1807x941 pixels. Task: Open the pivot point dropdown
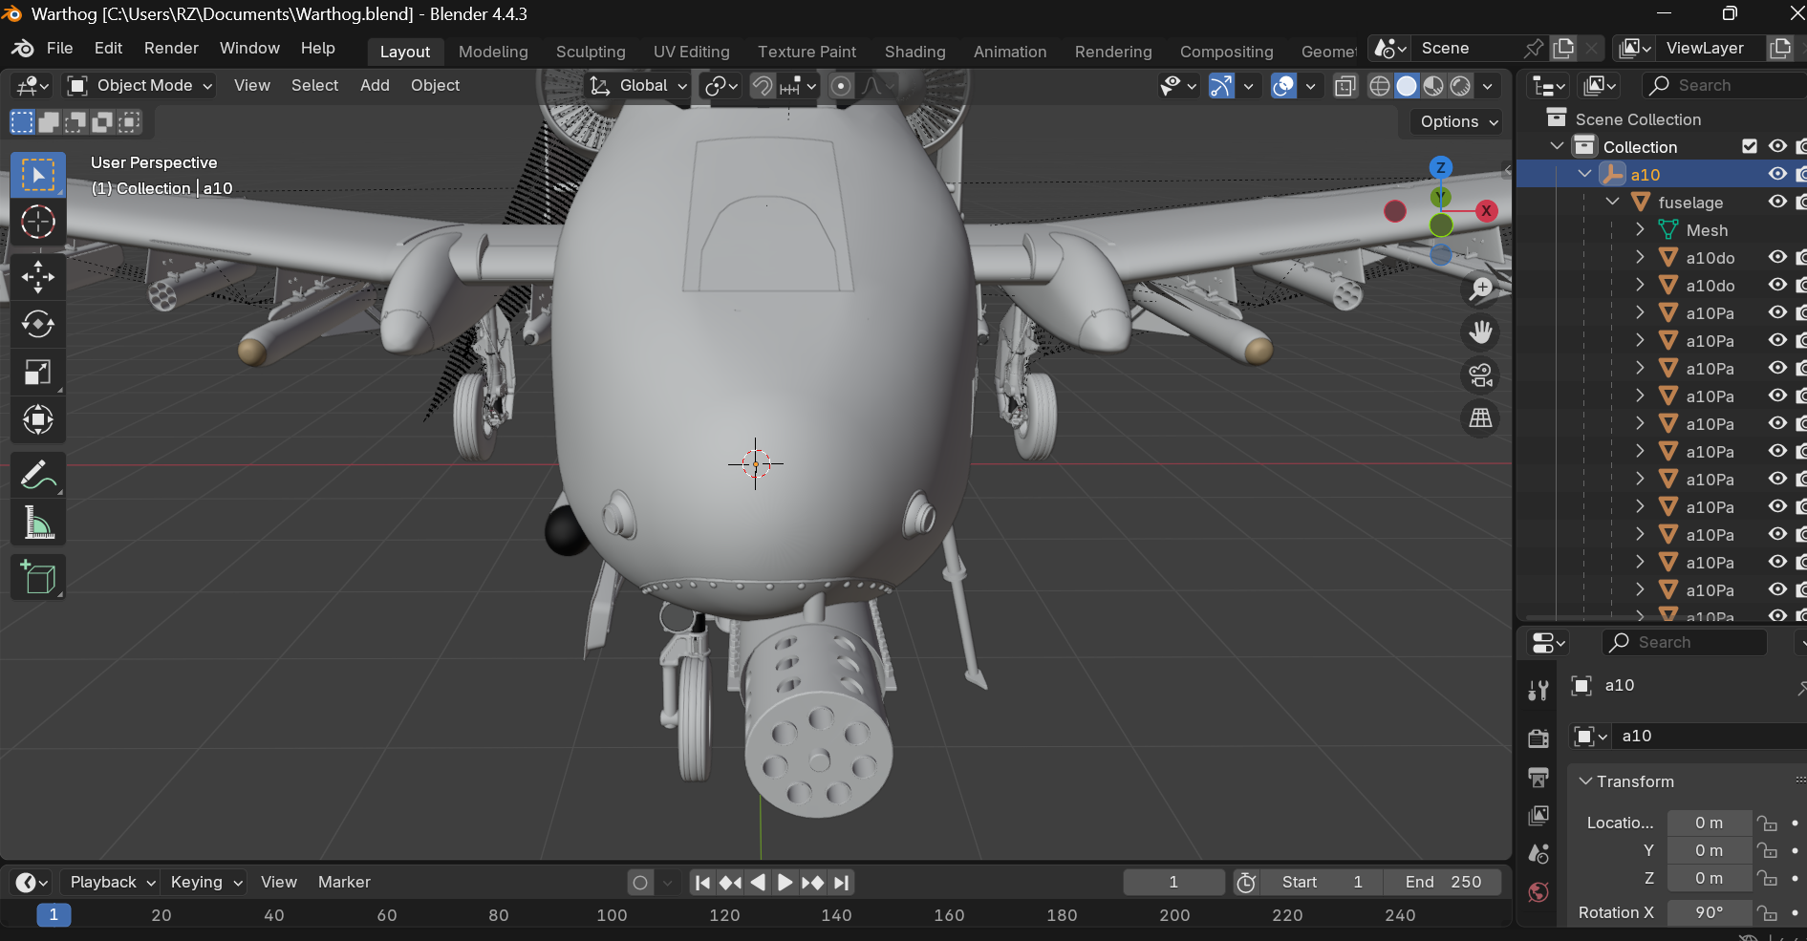click(x=721, y=86)
